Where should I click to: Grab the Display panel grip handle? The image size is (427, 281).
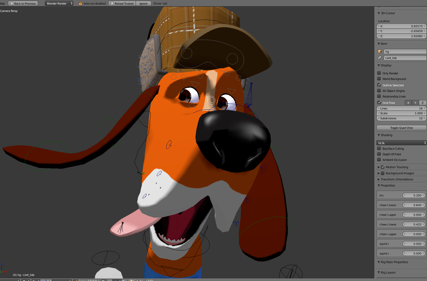point(424,65)
